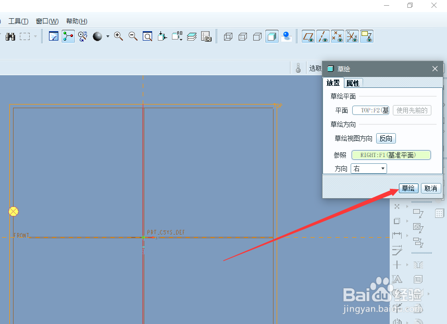Viewport: 447px width, 324px height.
Task: Click the Refit view icon
Action: (x=147, y=36)
